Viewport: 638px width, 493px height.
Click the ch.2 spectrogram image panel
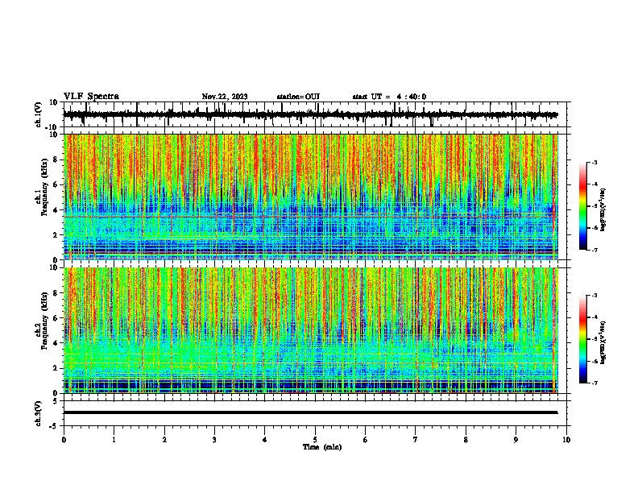[311, 330]
